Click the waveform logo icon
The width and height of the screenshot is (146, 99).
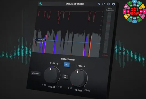(40, 4)
